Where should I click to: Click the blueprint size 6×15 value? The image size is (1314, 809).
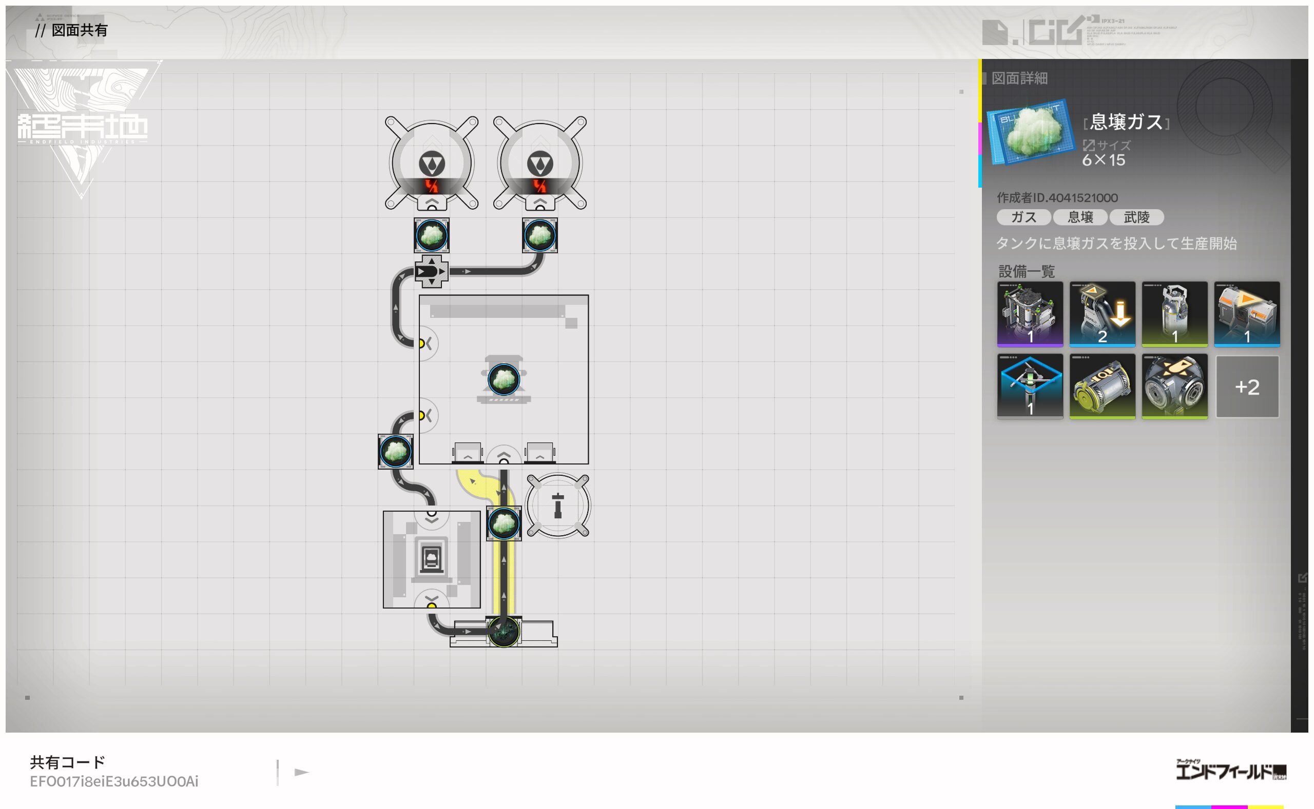(1104, 160)
